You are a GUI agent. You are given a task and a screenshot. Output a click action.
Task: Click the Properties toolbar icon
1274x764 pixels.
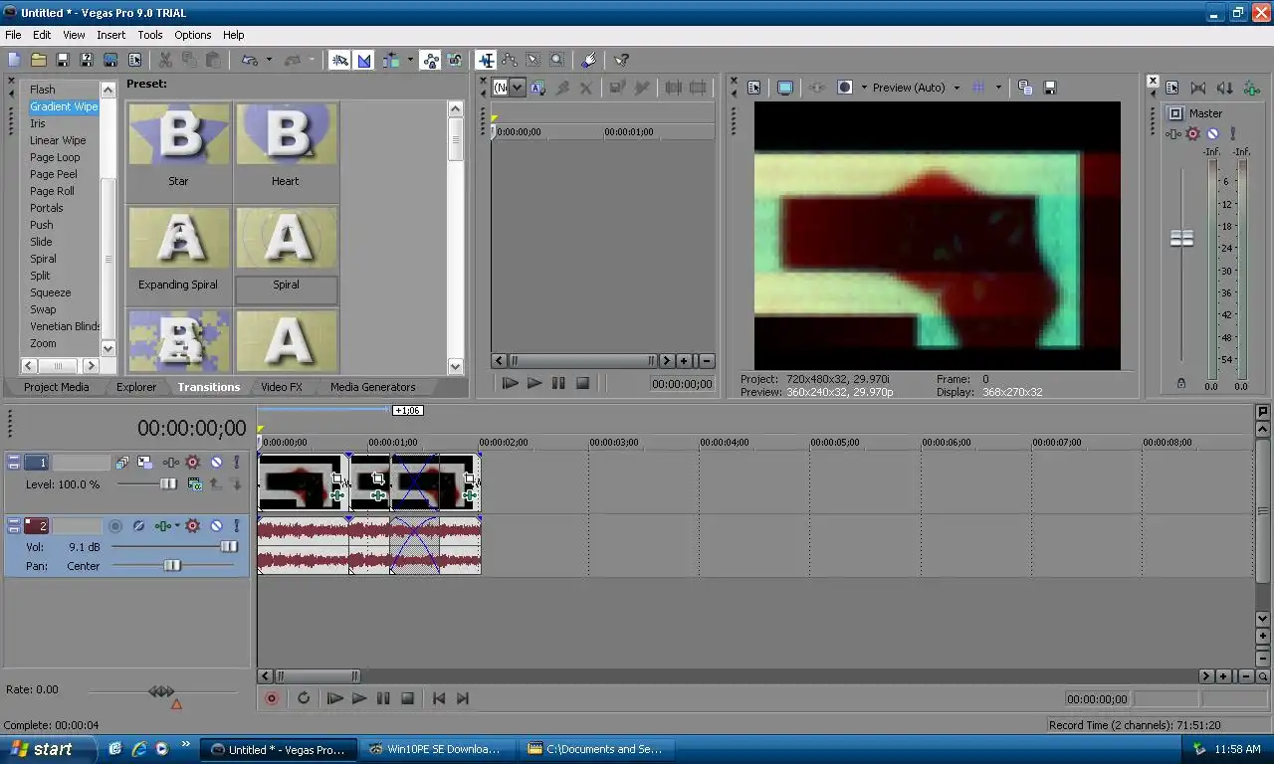133,61
